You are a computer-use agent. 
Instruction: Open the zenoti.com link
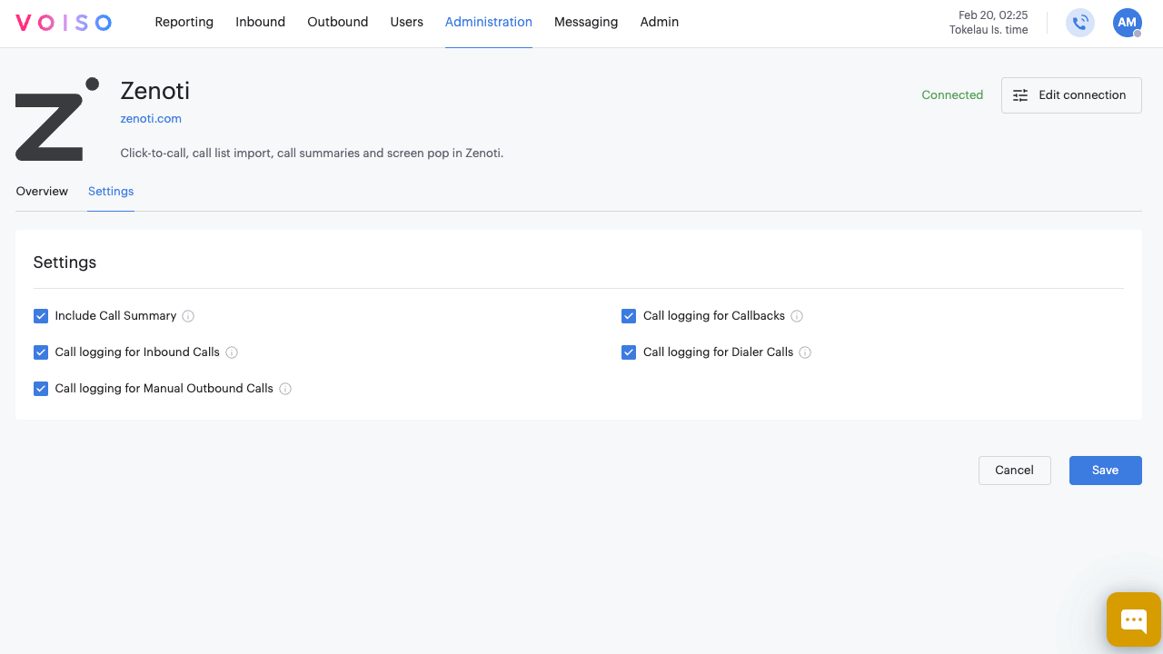151,118
